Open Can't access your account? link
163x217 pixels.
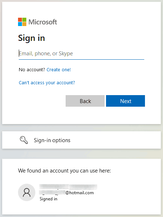tap(47, 82)
